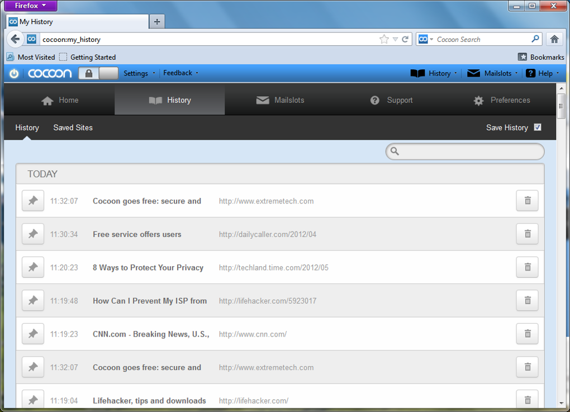This screenshot has height=412, width=570.
Task: Open the http://dailycaller.com/2012/04 URL
Action: (268, 234)
